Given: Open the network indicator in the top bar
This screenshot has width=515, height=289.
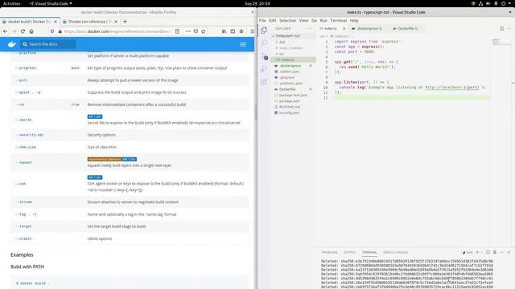Looking at the screenshot, I should [480, 3].
